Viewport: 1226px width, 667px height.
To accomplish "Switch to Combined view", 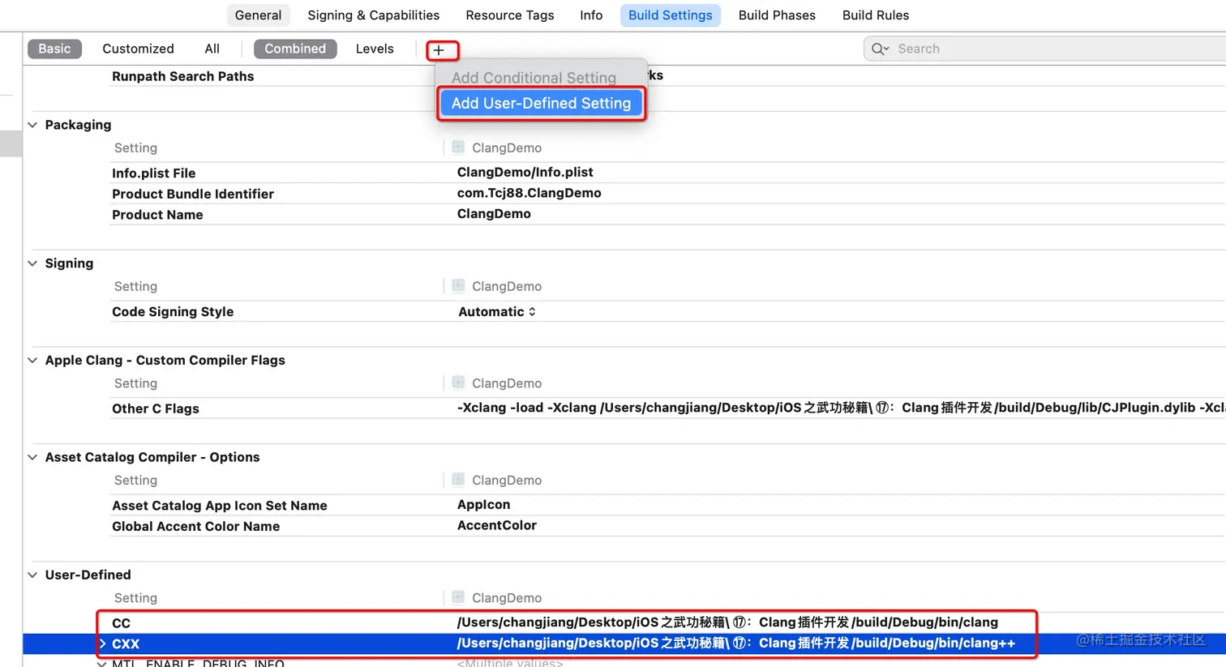I will coord(295,49).
